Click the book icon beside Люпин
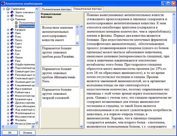This screenshot has width=177, height=136. [x=12, y=57]
